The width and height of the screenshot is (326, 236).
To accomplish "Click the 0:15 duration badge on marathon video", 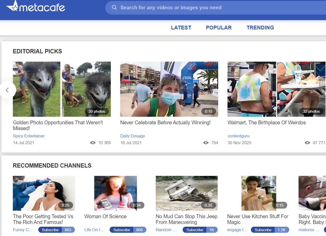I will [x=209, y=111].
